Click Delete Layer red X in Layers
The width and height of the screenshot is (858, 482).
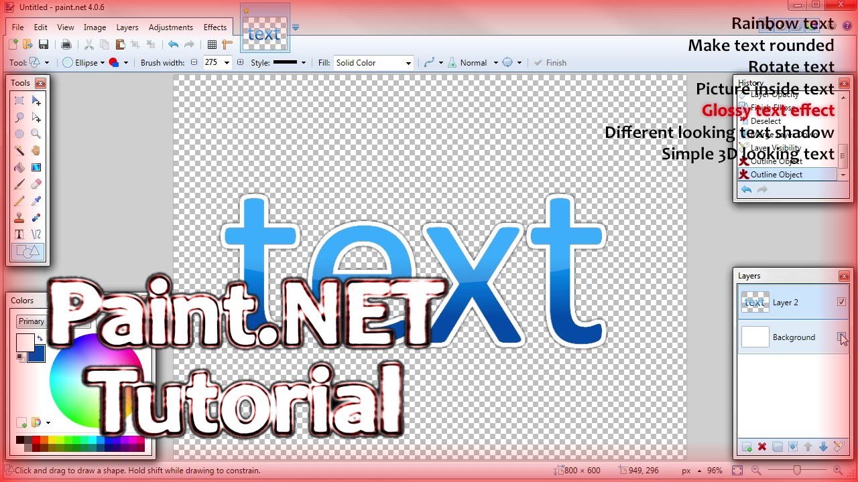tap(762, 447)
